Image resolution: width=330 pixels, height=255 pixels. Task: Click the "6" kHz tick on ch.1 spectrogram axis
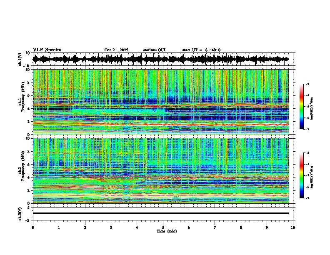(29, 95)
